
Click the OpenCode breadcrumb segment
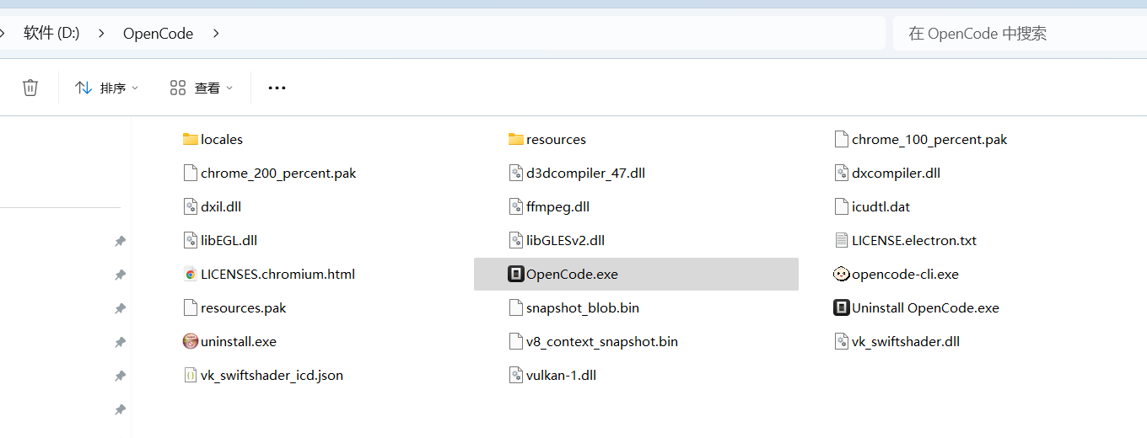click(158, 34)
